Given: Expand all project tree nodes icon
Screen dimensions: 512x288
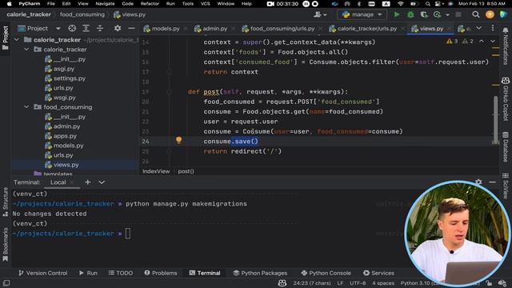Looking at the screenshot, I should click(86, 29).
